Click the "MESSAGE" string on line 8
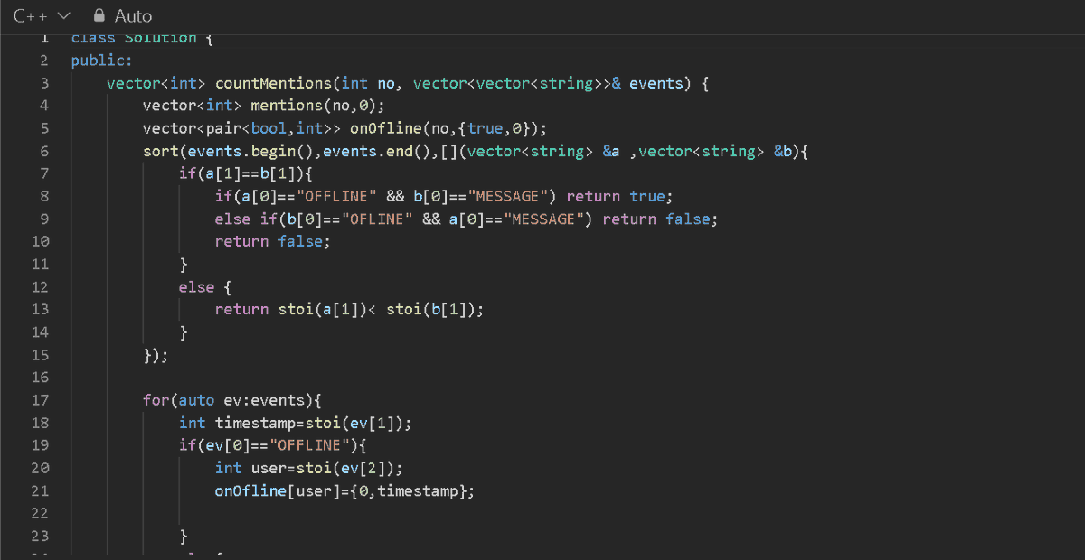The width and height of the screenshot is (1085, 560). (x=507, y=196)
